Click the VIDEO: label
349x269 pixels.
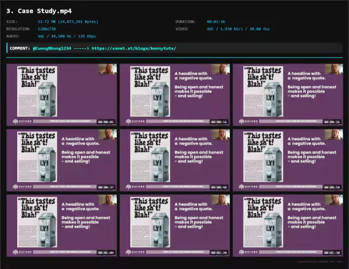(x=182, y=29)
